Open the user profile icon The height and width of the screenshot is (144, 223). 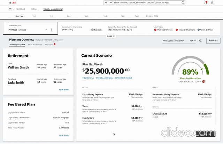click(212, 3)
